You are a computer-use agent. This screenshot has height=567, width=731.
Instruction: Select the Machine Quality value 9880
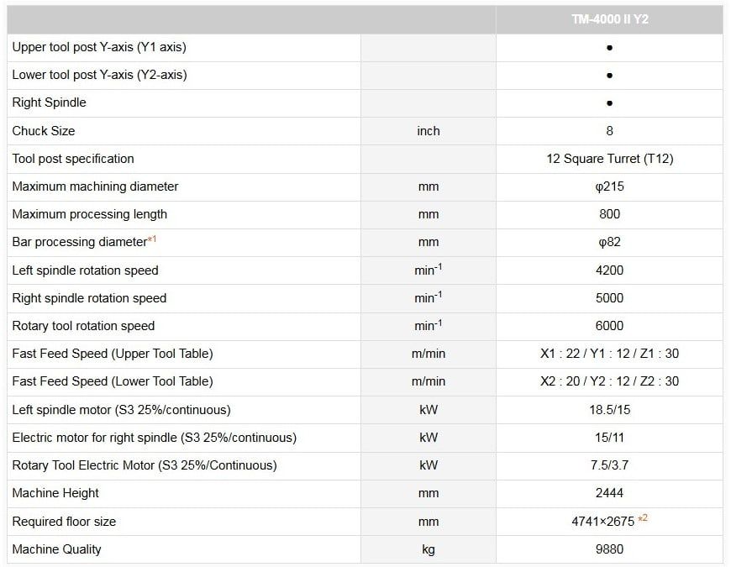[x=609, y=549]
